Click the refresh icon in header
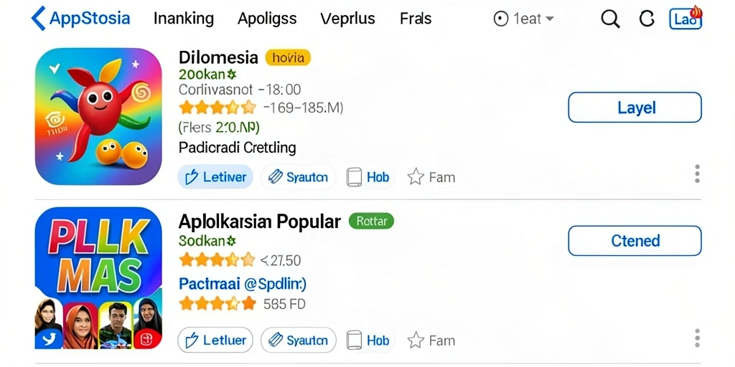 coord(647,19)
